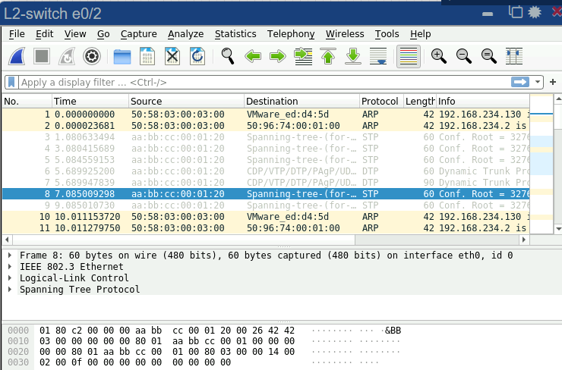
Task: Open a capture file folder icon
Action: click(122, 57)
